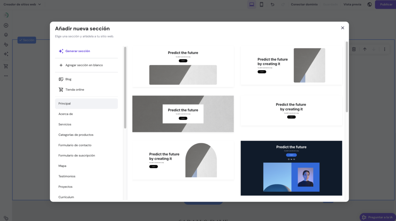Open Categorías de productos category
The width and height of the screenshot is (396, 221).
tap(86, 135)
